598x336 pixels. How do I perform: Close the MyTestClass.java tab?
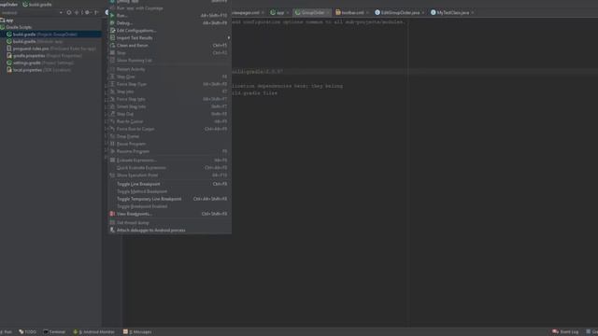point(473,13)
